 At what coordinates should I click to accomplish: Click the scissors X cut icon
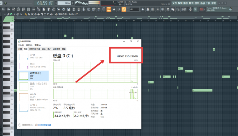coord(168,9)
